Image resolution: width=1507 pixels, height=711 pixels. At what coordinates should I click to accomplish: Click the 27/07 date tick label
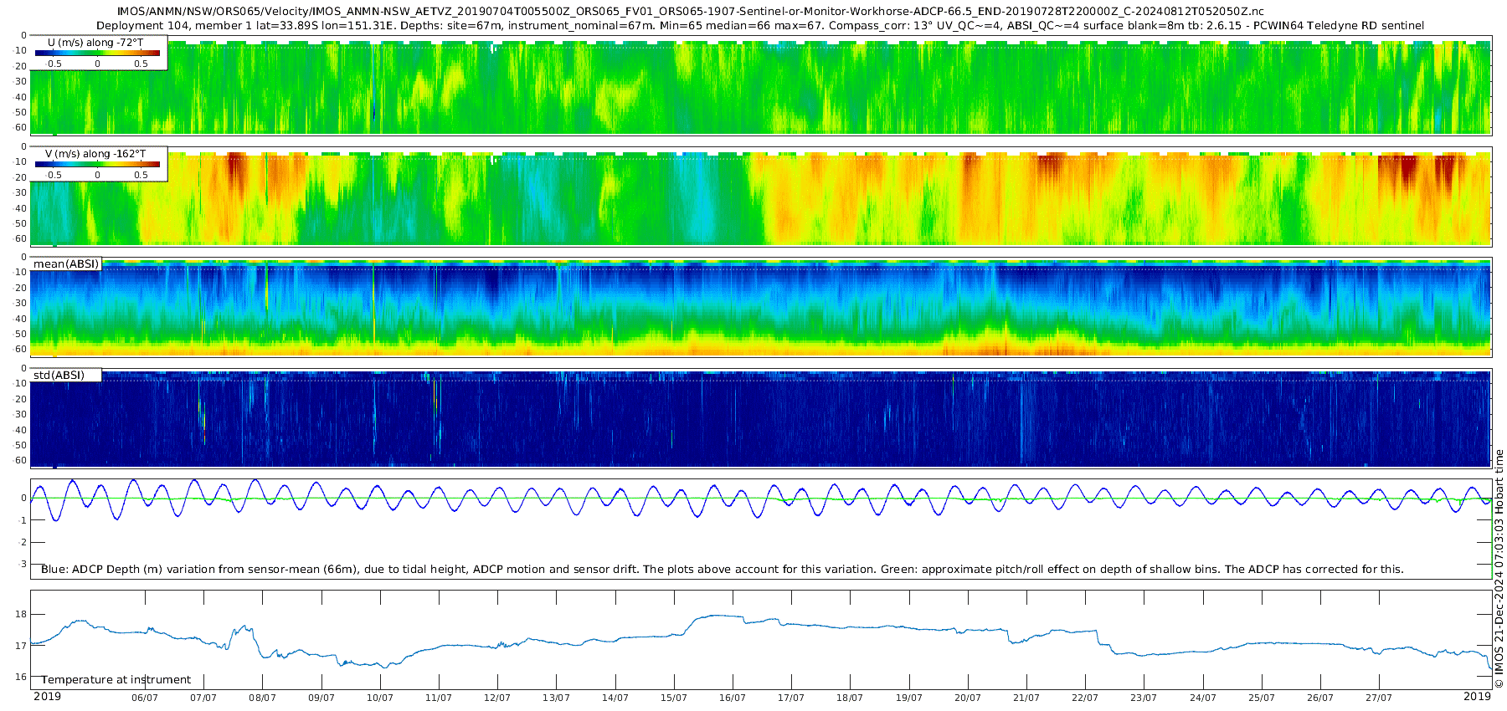click(1379, 698)
